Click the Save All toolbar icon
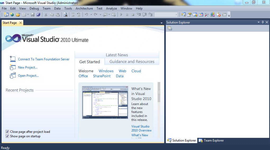This screenshot has width=270, height=150. pyautogui.click(x=38, y=15)
